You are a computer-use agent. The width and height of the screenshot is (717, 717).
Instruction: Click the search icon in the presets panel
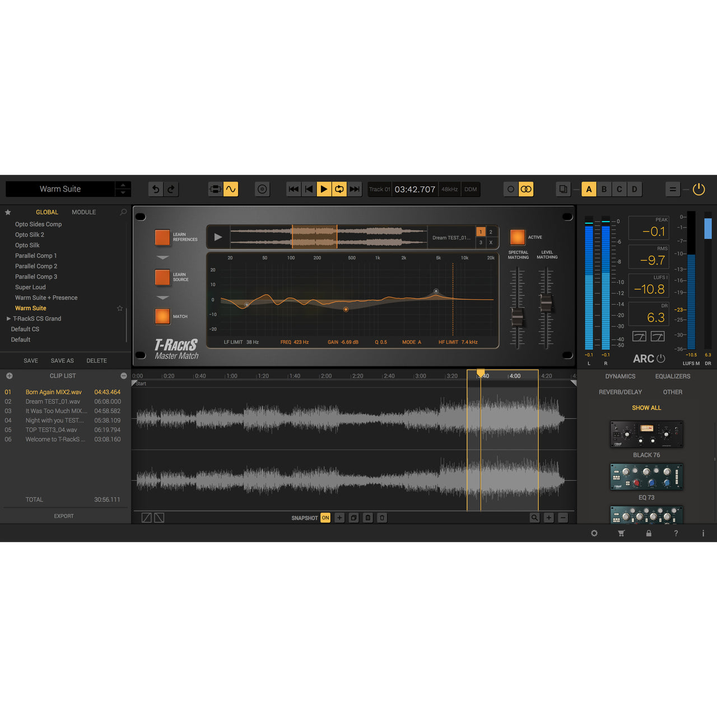(123, 212)
